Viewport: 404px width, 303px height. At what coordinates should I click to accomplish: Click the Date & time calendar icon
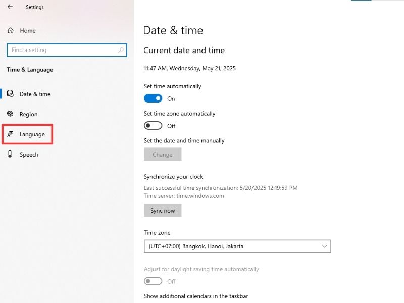tap(11, 94)
